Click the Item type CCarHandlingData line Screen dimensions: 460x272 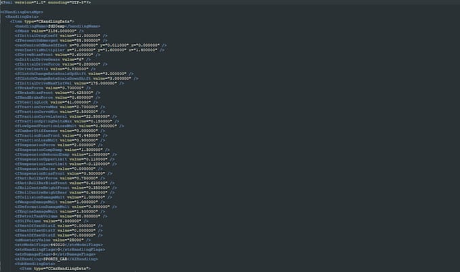click(54, 268)
